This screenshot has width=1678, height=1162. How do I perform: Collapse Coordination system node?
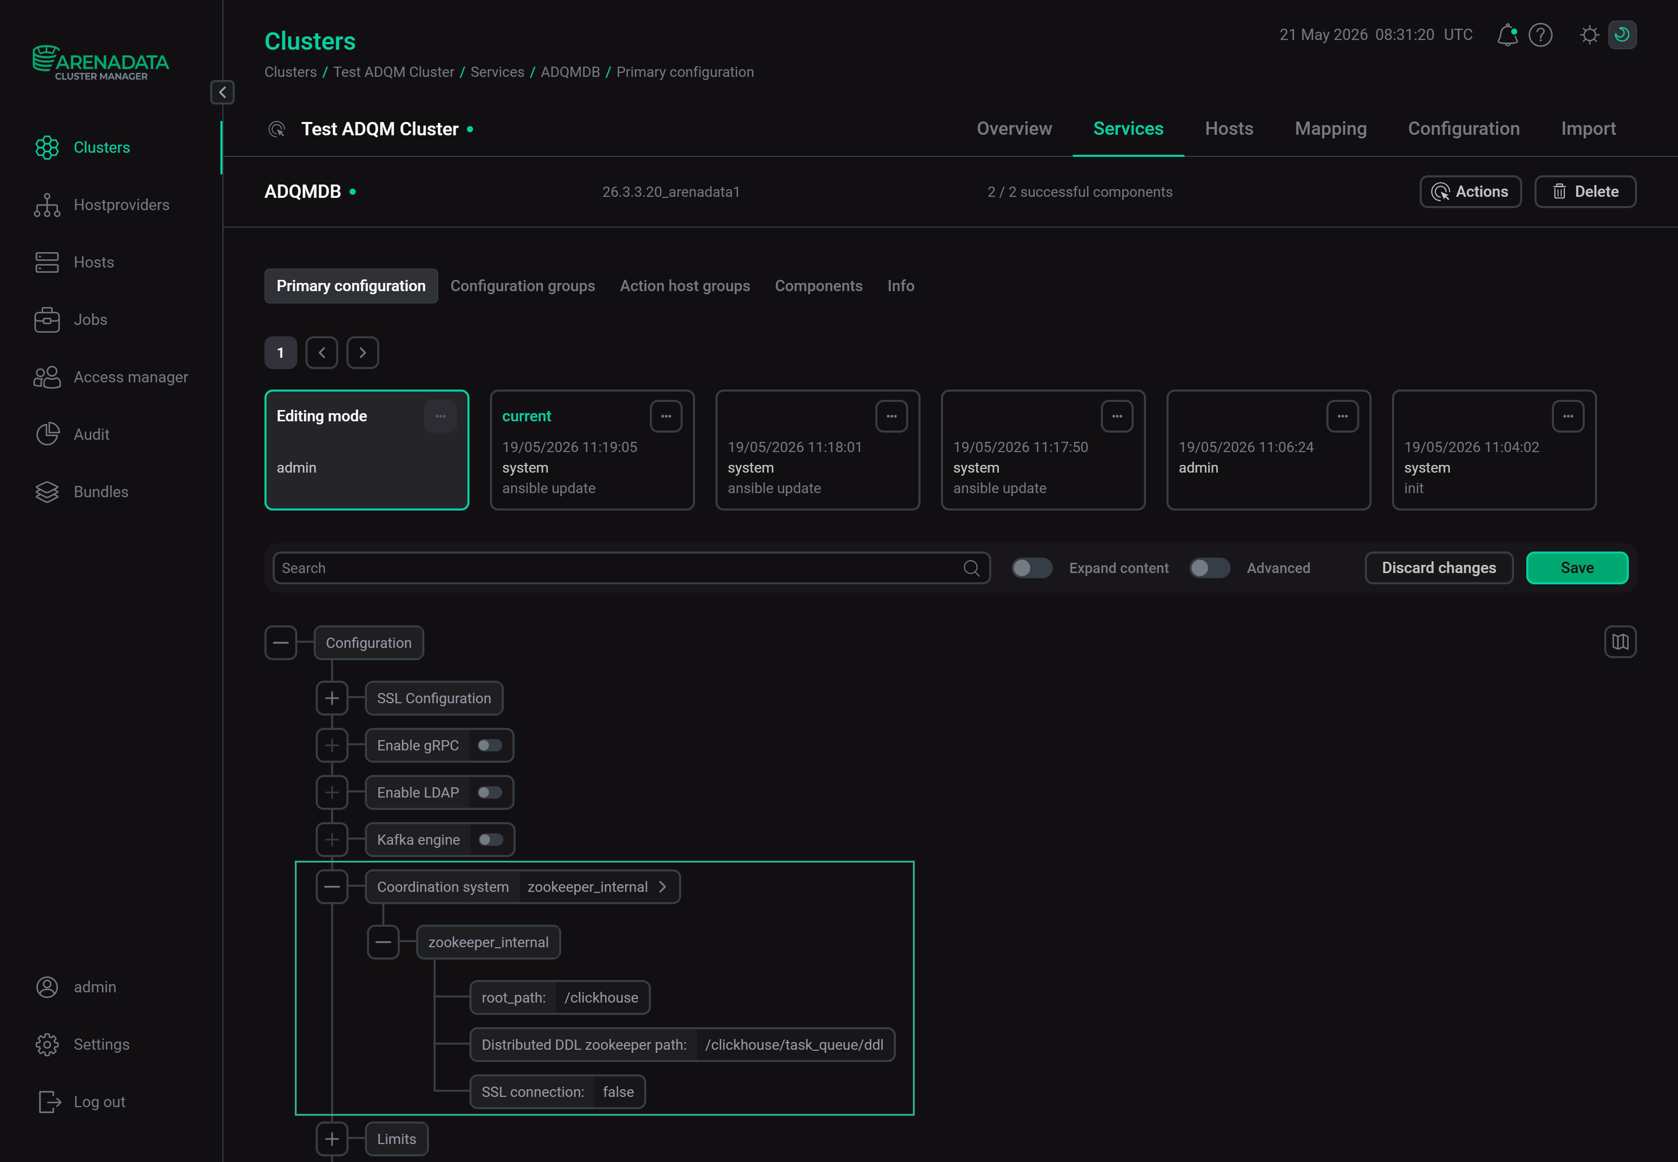point(332,887)
